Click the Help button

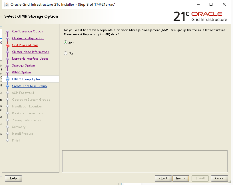[x=13, y=178]
